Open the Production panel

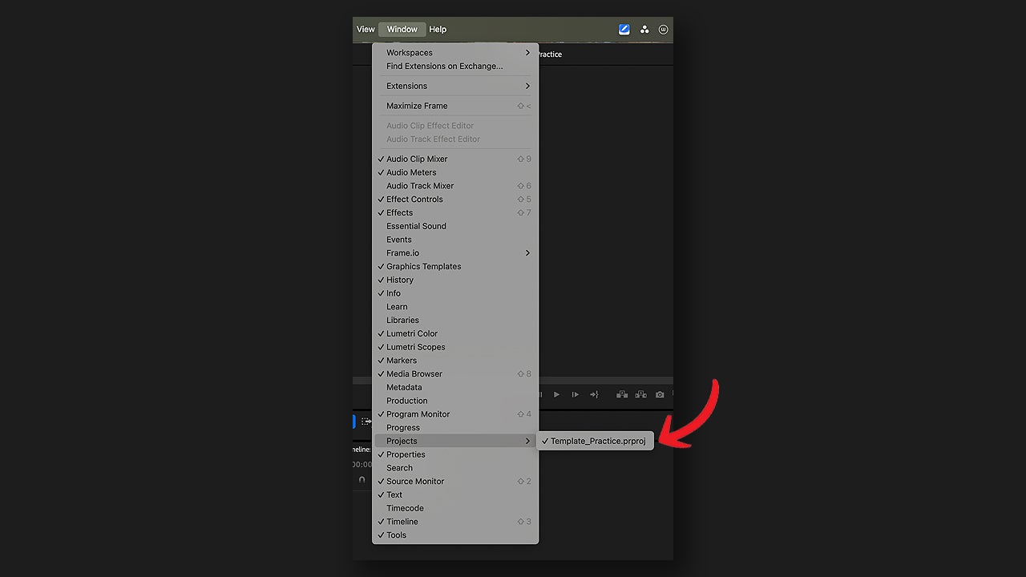click(455, 401)
